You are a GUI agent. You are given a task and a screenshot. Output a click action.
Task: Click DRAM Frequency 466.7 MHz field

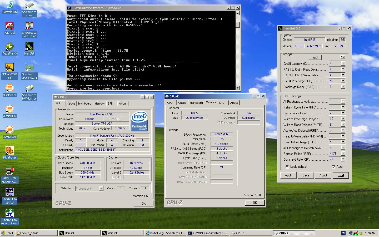click(x=222, y=134)
